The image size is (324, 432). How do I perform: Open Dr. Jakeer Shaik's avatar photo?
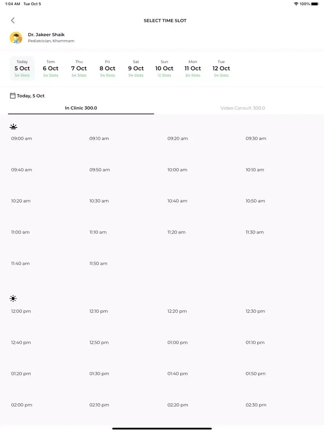click(x=16, y=38)
